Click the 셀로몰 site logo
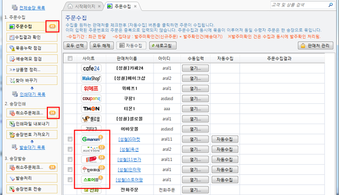 [x=91, y=119]
